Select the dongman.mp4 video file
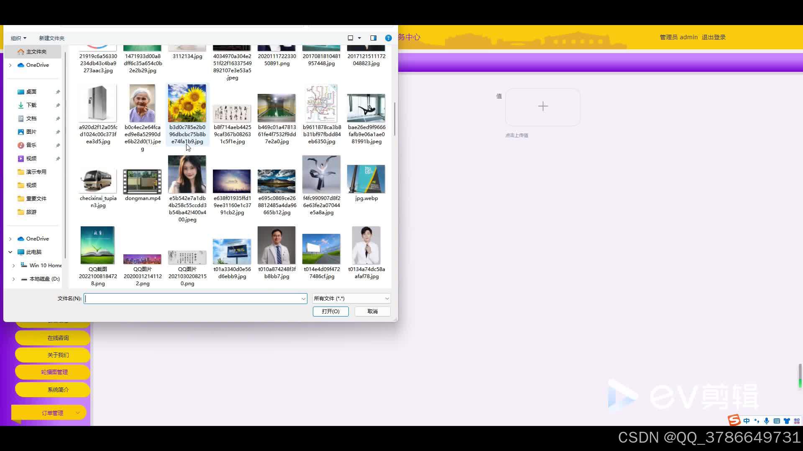803x451 pixels. click(x=143, y=185)
